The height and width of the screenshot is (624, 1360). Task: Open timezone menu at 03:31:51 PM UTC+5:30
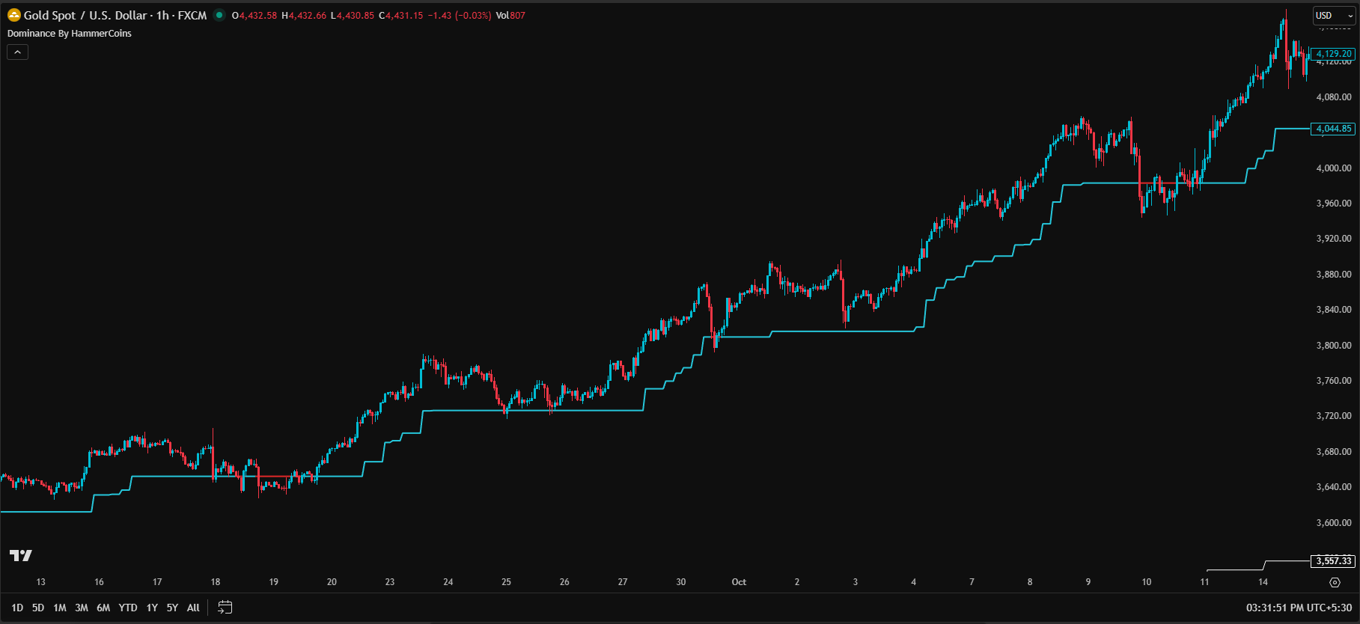1299,608
